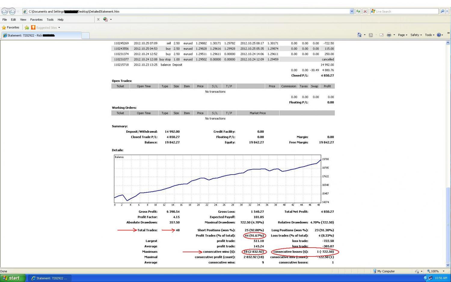Open the Suggested Sites link
The width and height of the screenshot is (451, 282).
[x=45, y=27]
